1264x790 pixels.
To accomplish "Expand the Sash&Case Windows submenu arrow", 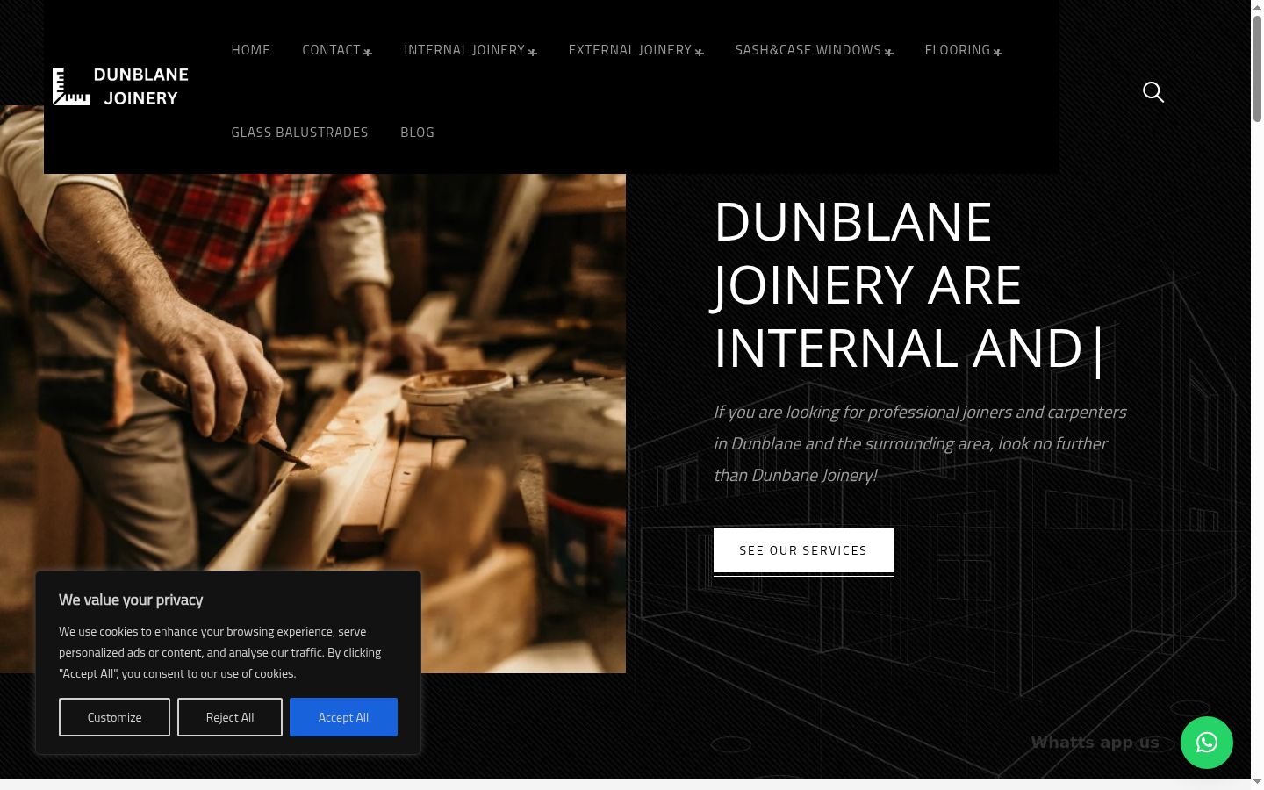I will [889, 52].
